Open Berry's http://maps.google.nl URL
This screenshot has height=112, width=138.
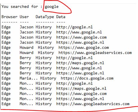click(x=80, y=63)
